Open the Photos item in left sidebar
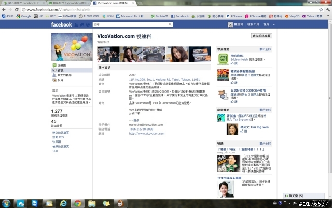 click(x=58, y=80)
